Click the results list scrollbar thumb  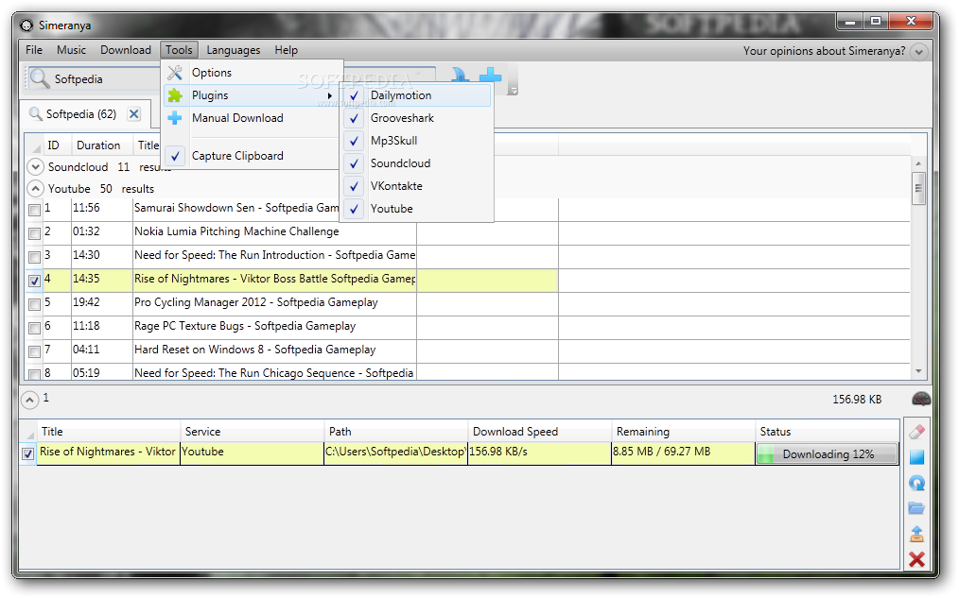(x=918, y=188)
